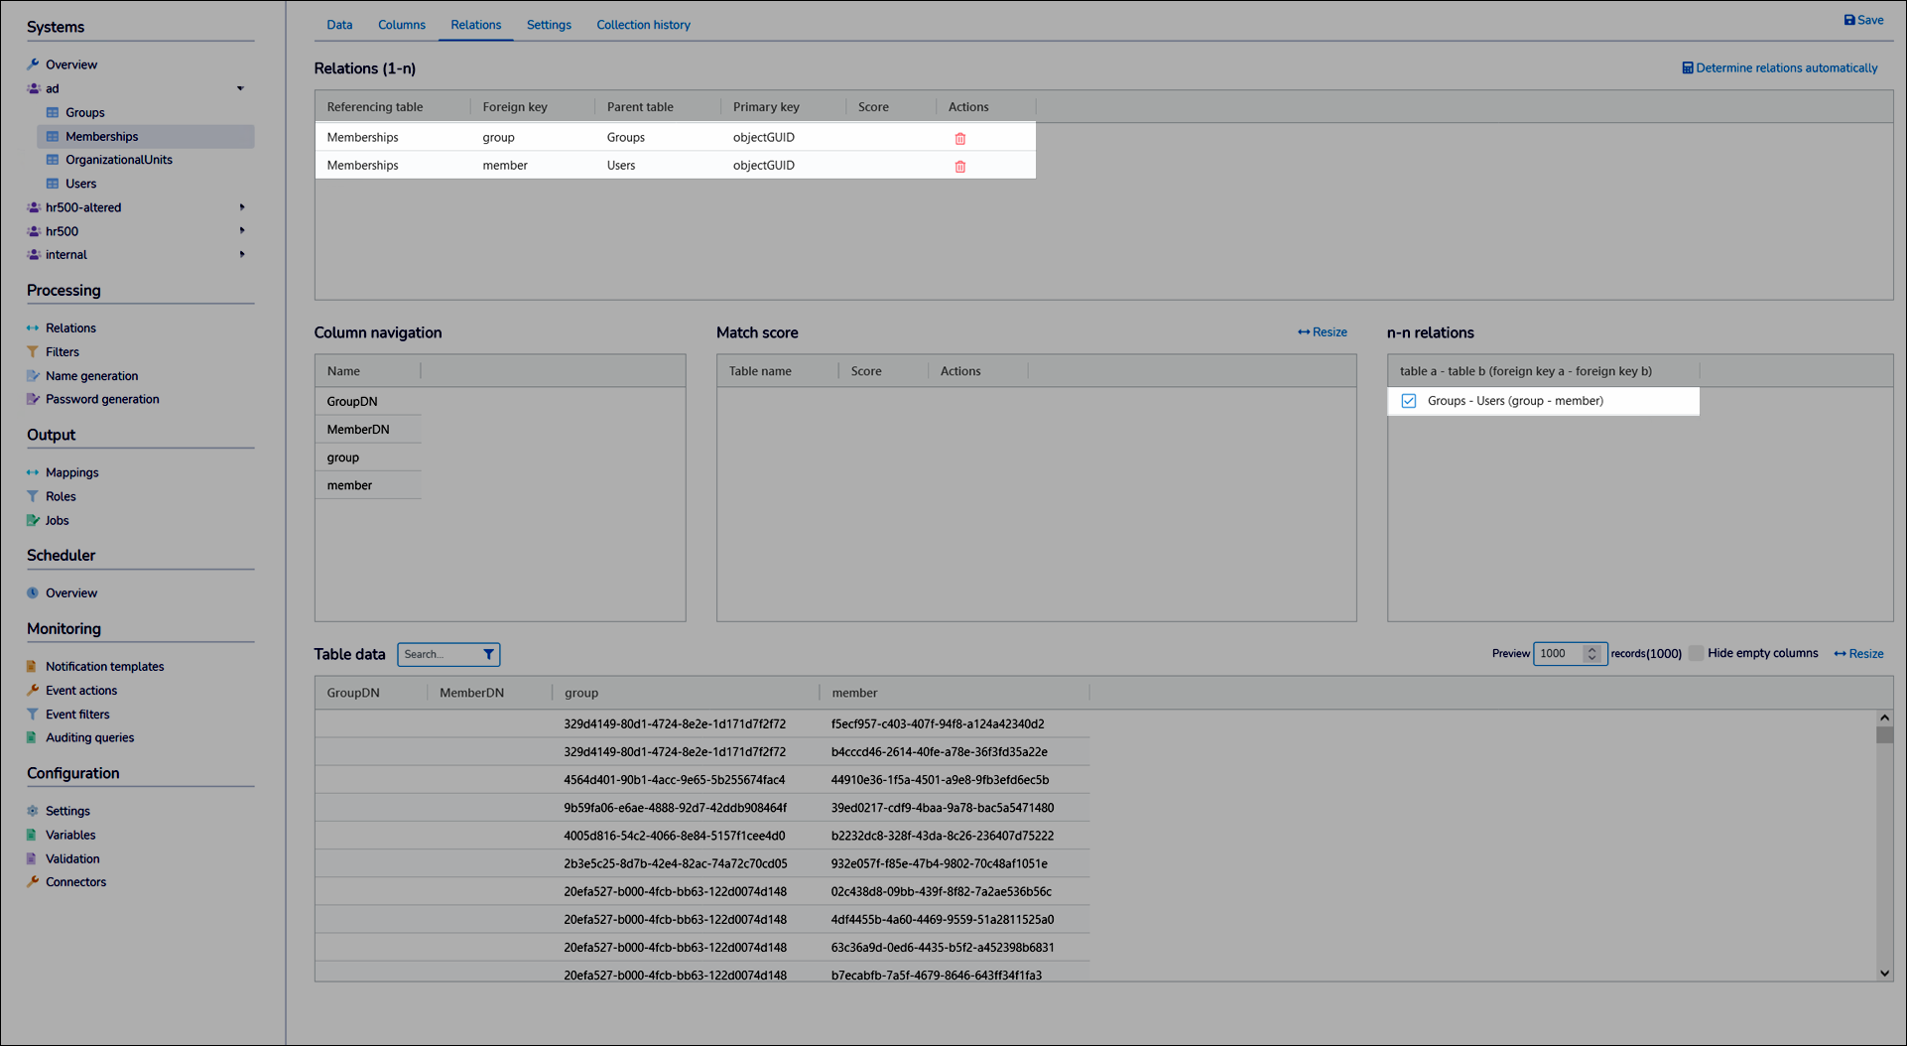Open Scheduler Overview clock item

(70, 593)
